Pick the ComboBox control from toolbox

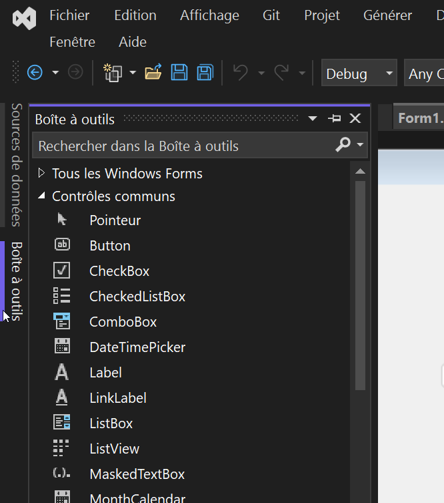[x=123, y=322]
